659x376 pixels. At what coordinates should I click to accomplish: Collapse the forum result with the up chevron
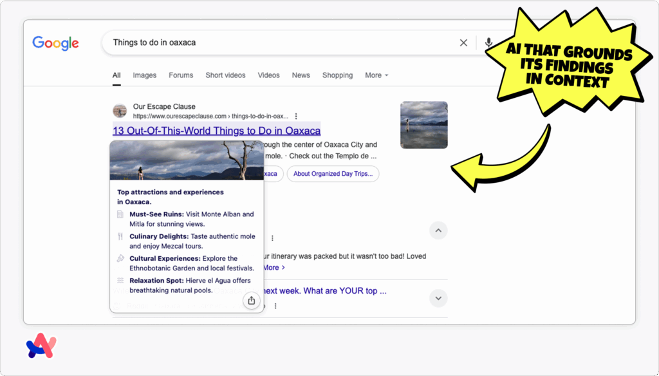tap(438, 230)
